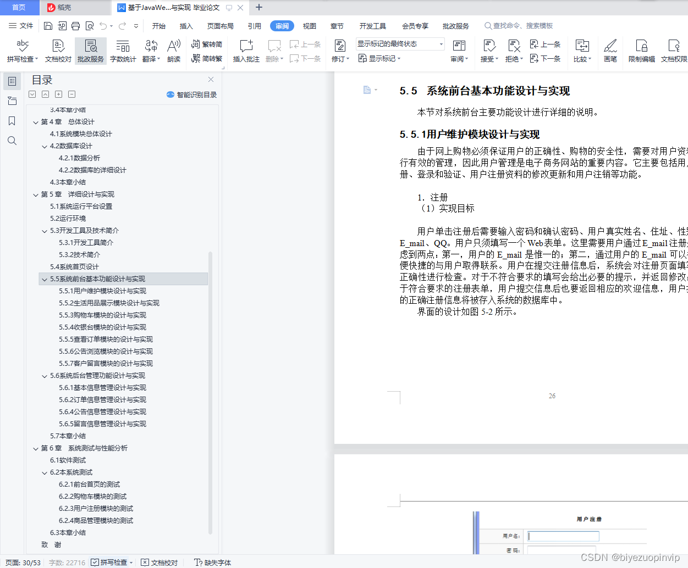
Task: Open the 比较 compare documents tool
Action: click(582, 51)
